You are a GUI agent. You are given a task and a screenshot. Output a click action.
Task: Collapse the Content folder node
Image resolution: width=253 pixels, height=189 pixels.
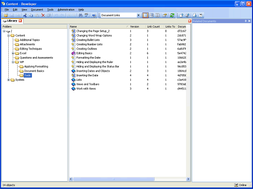9,35
